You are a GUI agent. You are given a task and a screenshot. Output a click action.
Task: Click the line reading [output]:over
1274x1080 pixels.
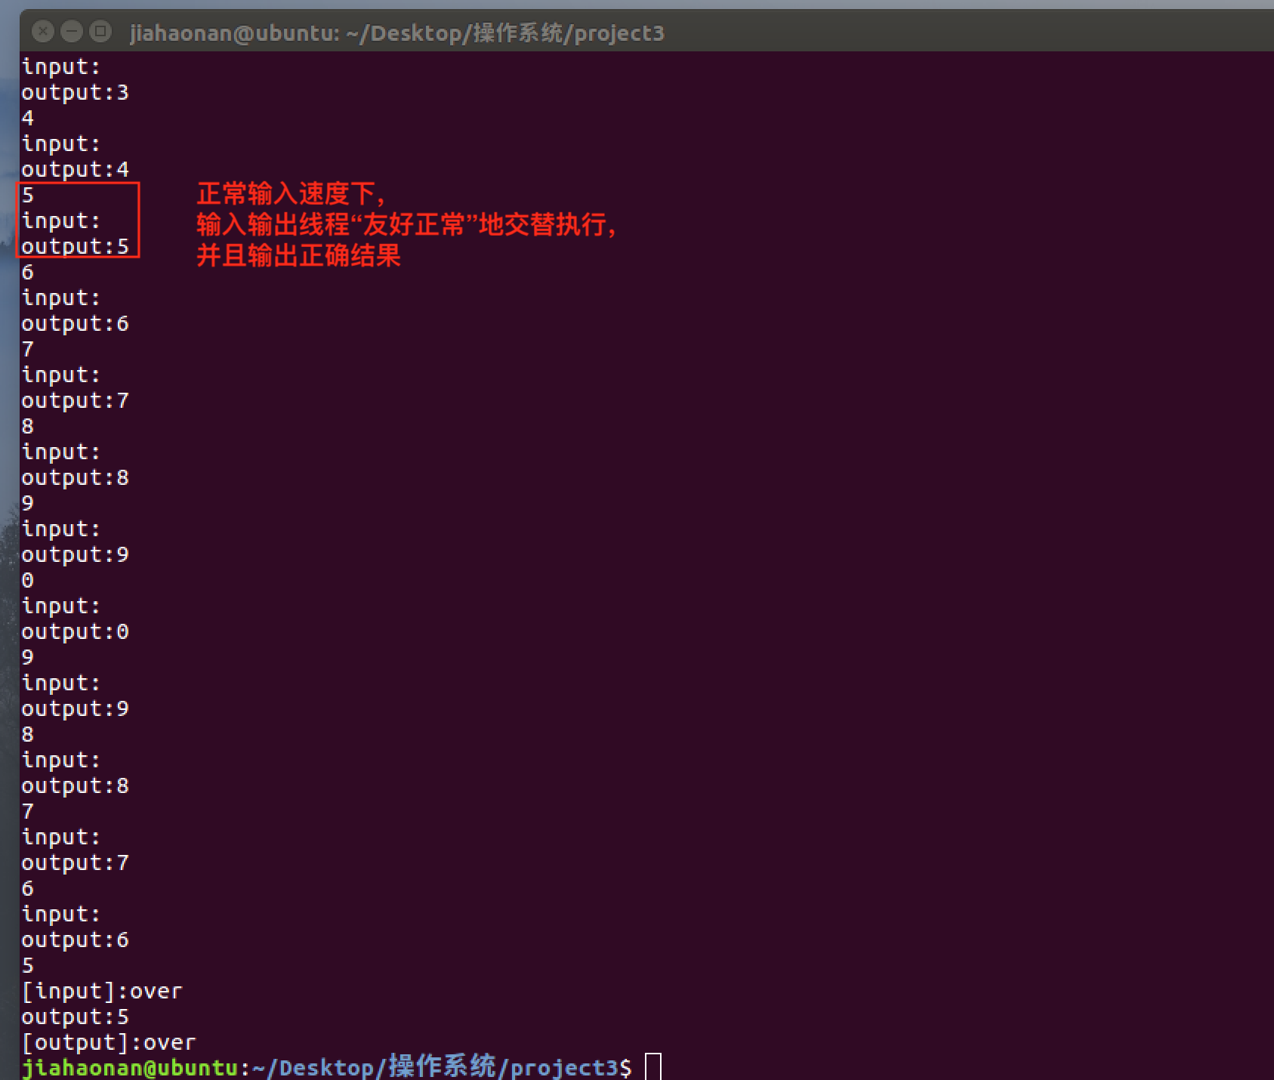pos(108,1041)
